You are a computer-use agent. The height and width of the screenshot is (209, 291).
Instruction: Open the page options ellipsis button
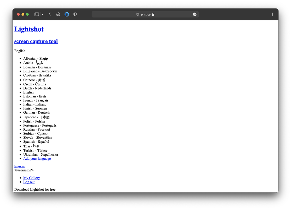[195, 14]
